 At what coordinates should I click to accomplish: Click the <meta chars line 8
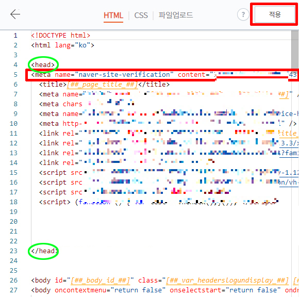click(x=87, y=104)
